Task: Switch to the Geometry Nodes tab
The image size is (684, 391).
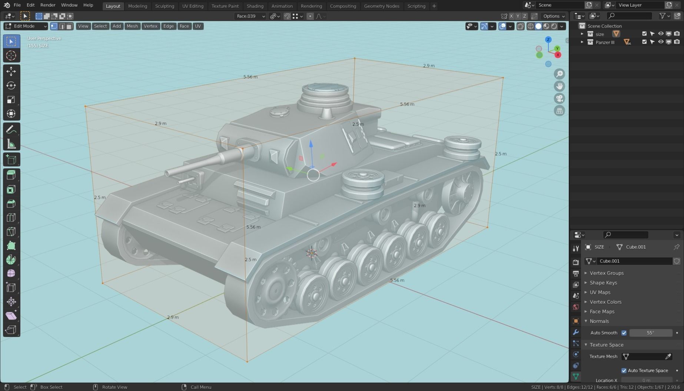Action: pyautogui.click(x=382, y=6)
